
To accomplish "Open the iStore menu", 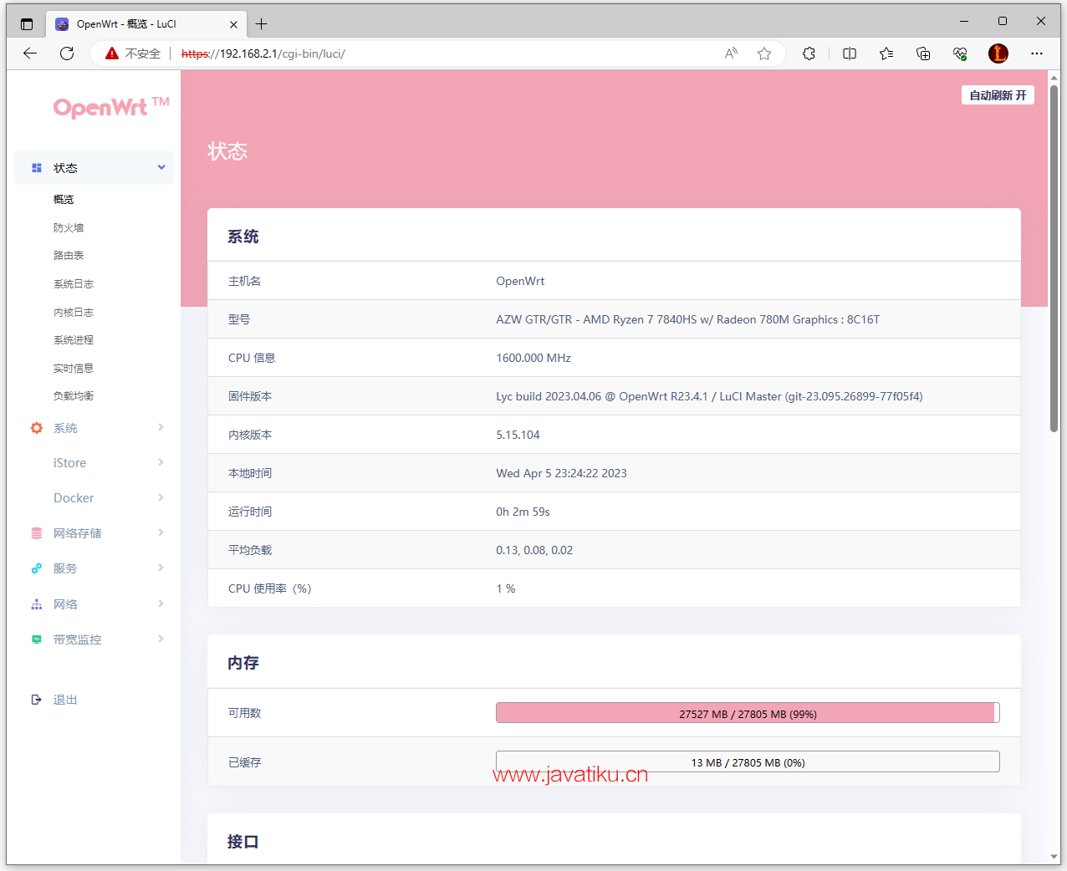I will point(69,463).
